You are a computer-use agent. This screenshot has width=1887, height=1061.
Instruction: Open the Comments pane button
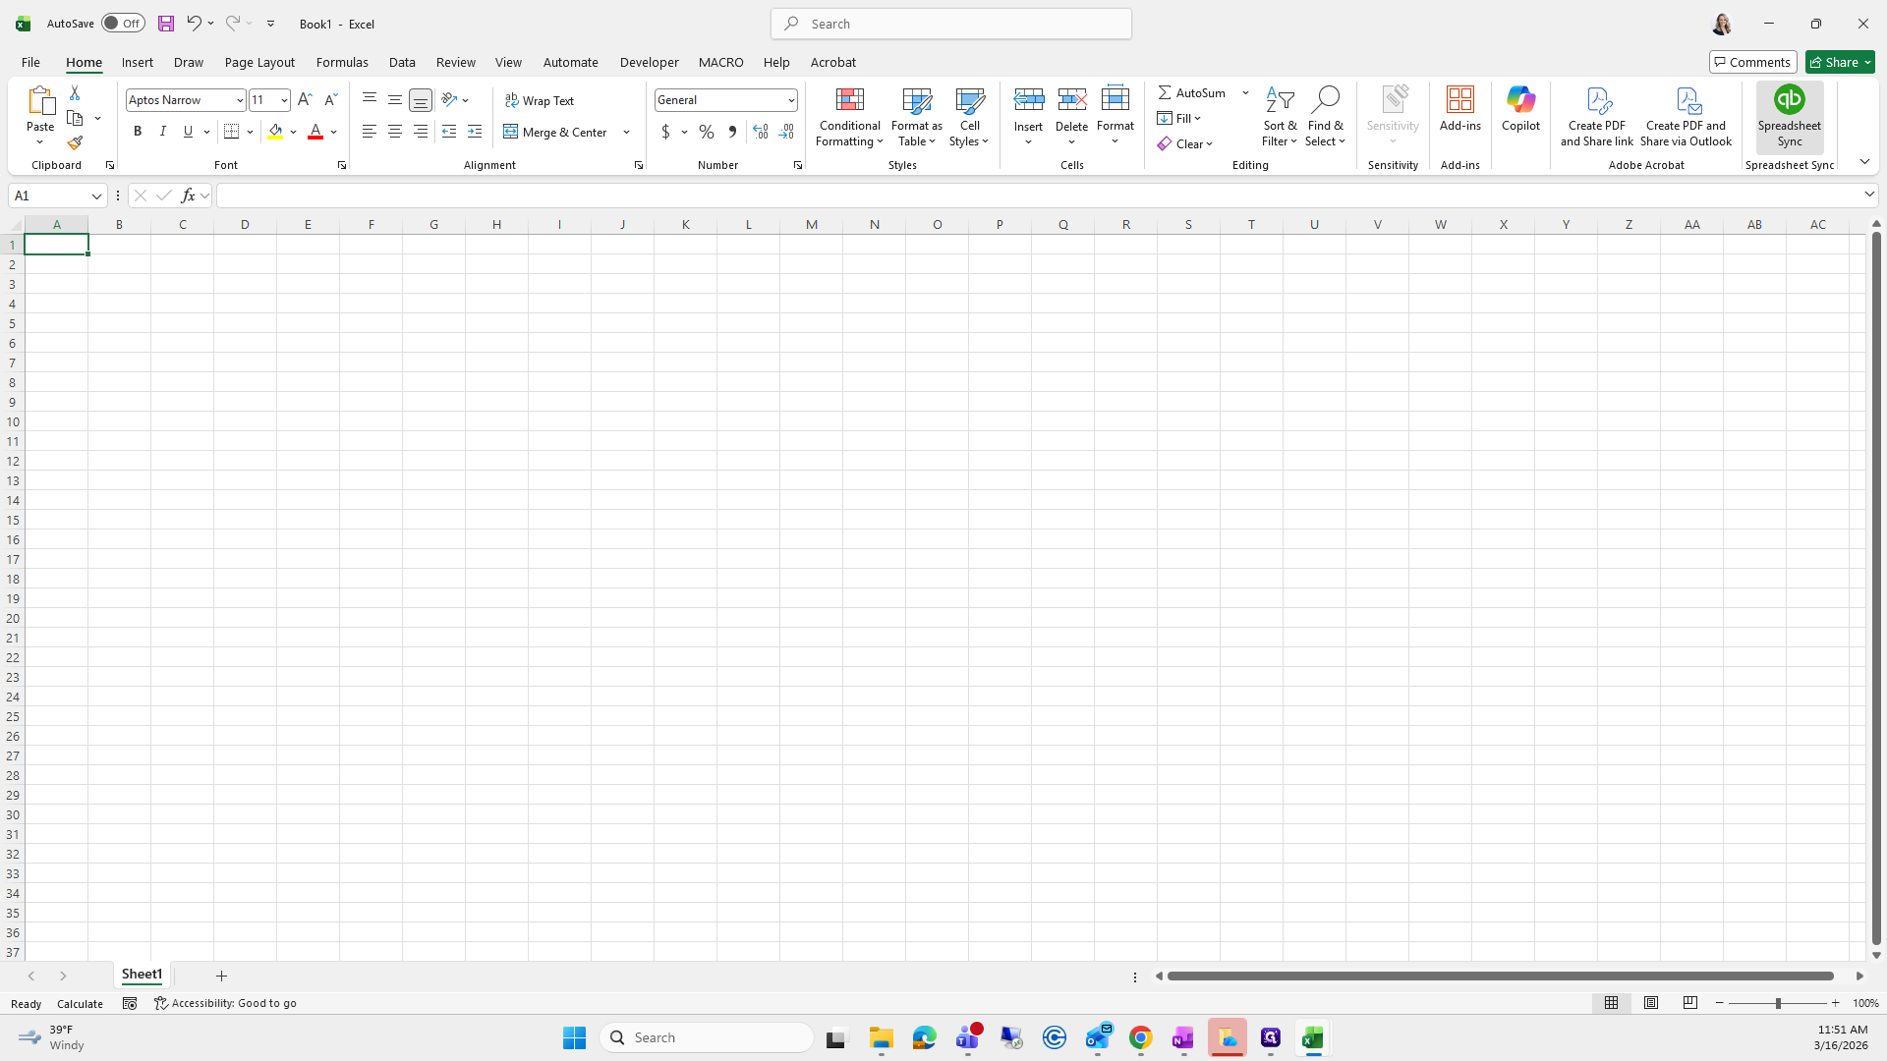pos(1752,62)
